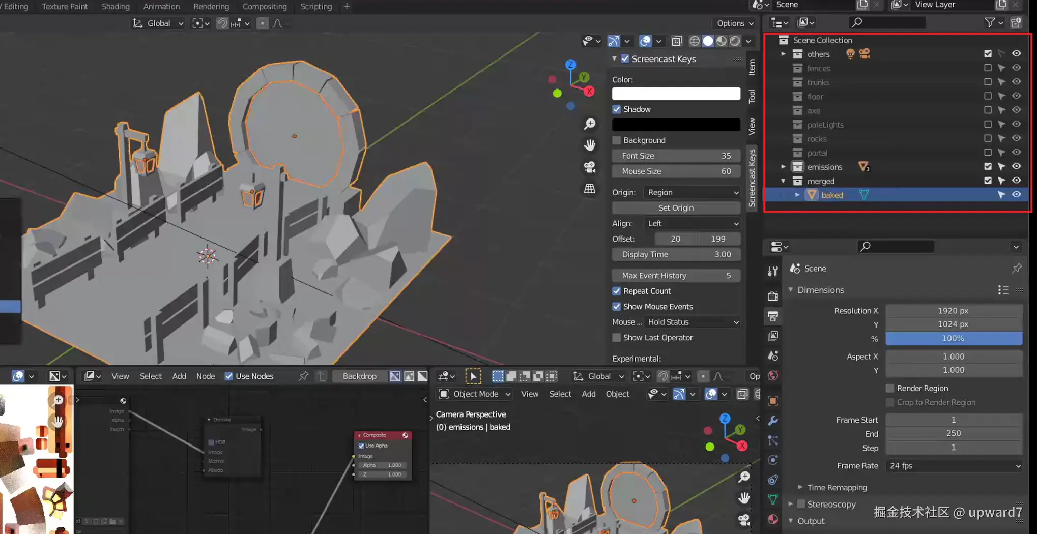This screenshot has height=534, width=1037.
Task: Click the zoom magnifier icon in main viewport
Action: click(590, 124)
